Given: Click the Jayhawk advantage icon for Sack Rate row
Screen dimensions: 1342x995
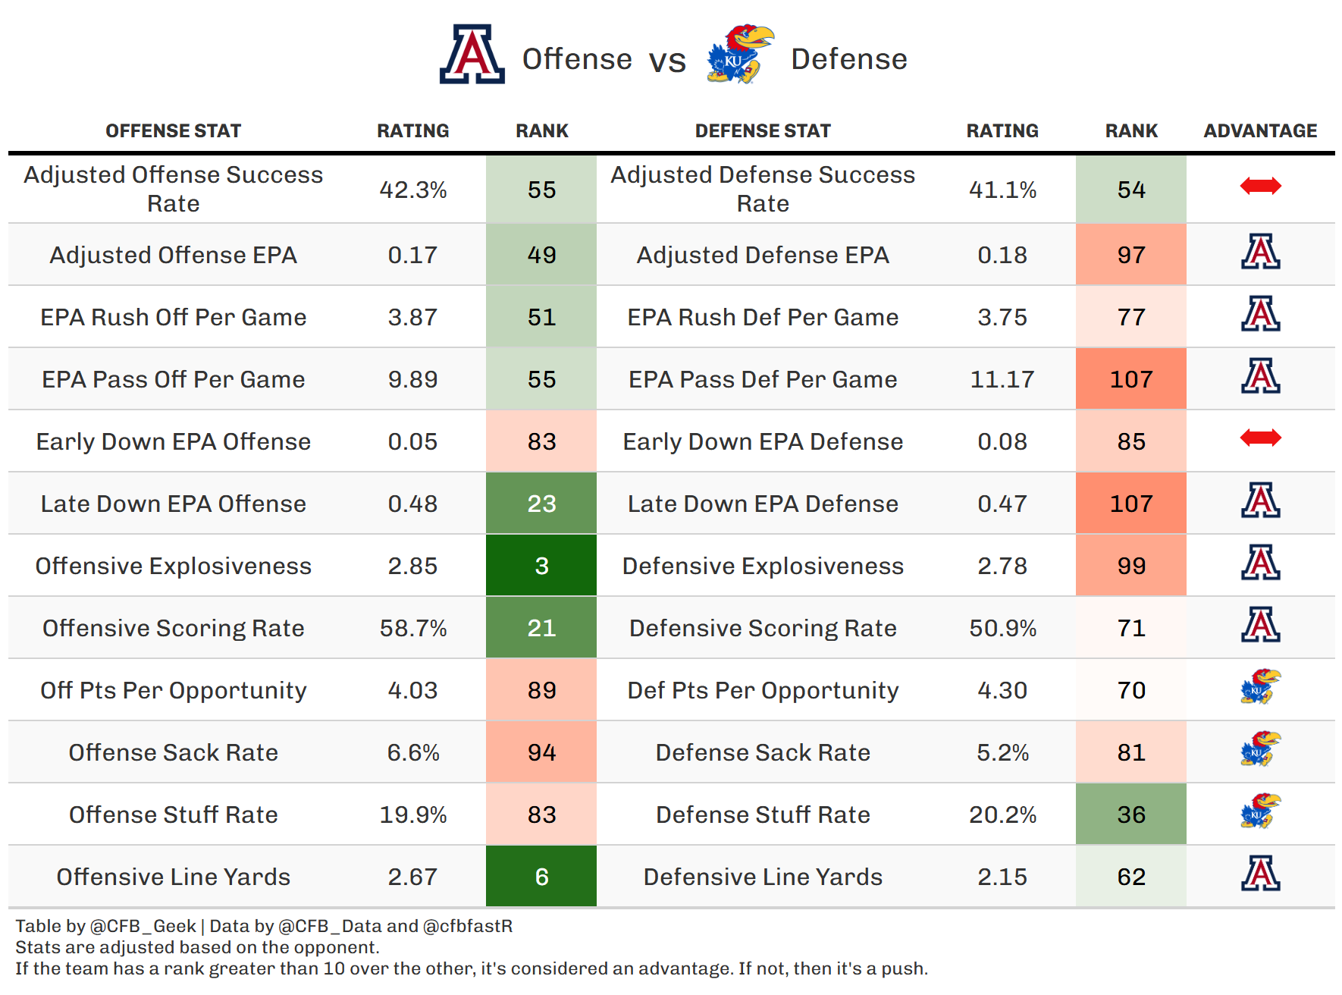Looking at the screenshot, I should tap(1260, 749).
